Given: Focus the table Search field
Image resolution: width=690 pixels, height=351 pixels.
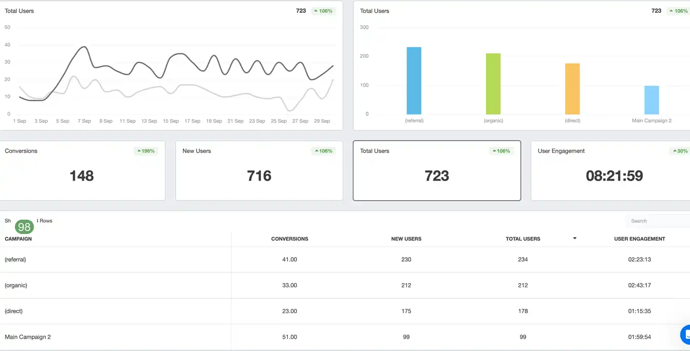Looking at the screenshot, I should pos(658,221).
